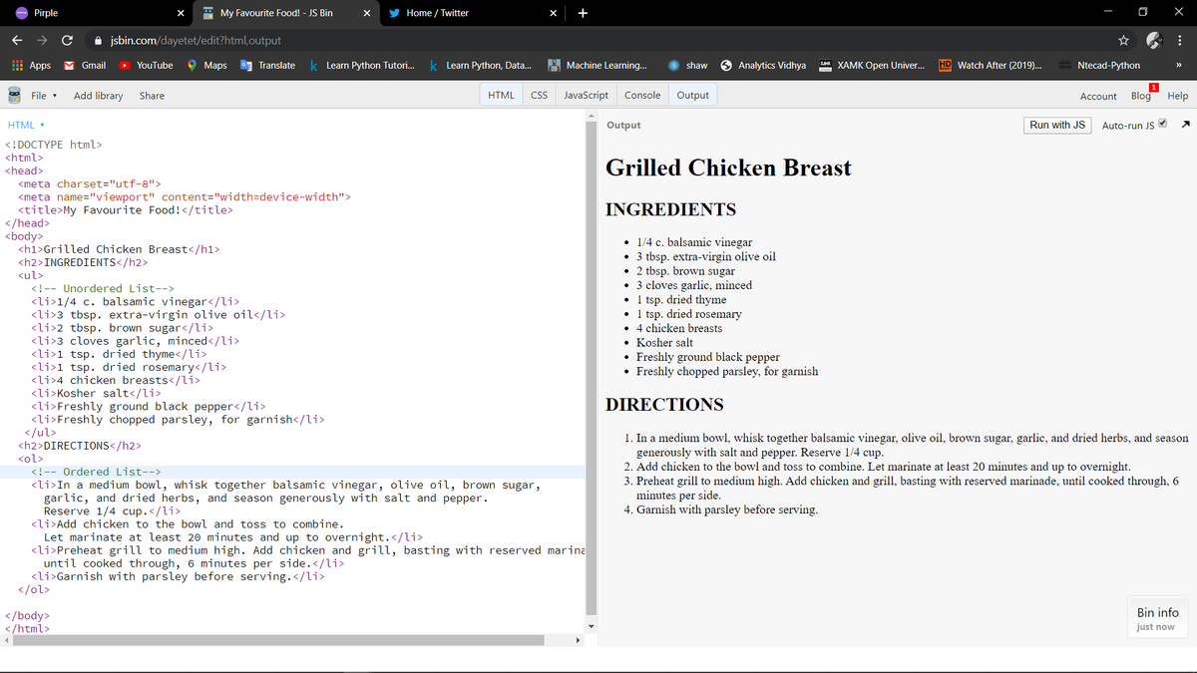Toggle the Console panel tab
1197x673 pixels.
(x=642, y=95)
